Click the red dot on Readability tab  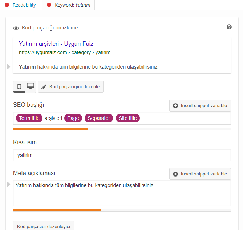pos(7,5)
